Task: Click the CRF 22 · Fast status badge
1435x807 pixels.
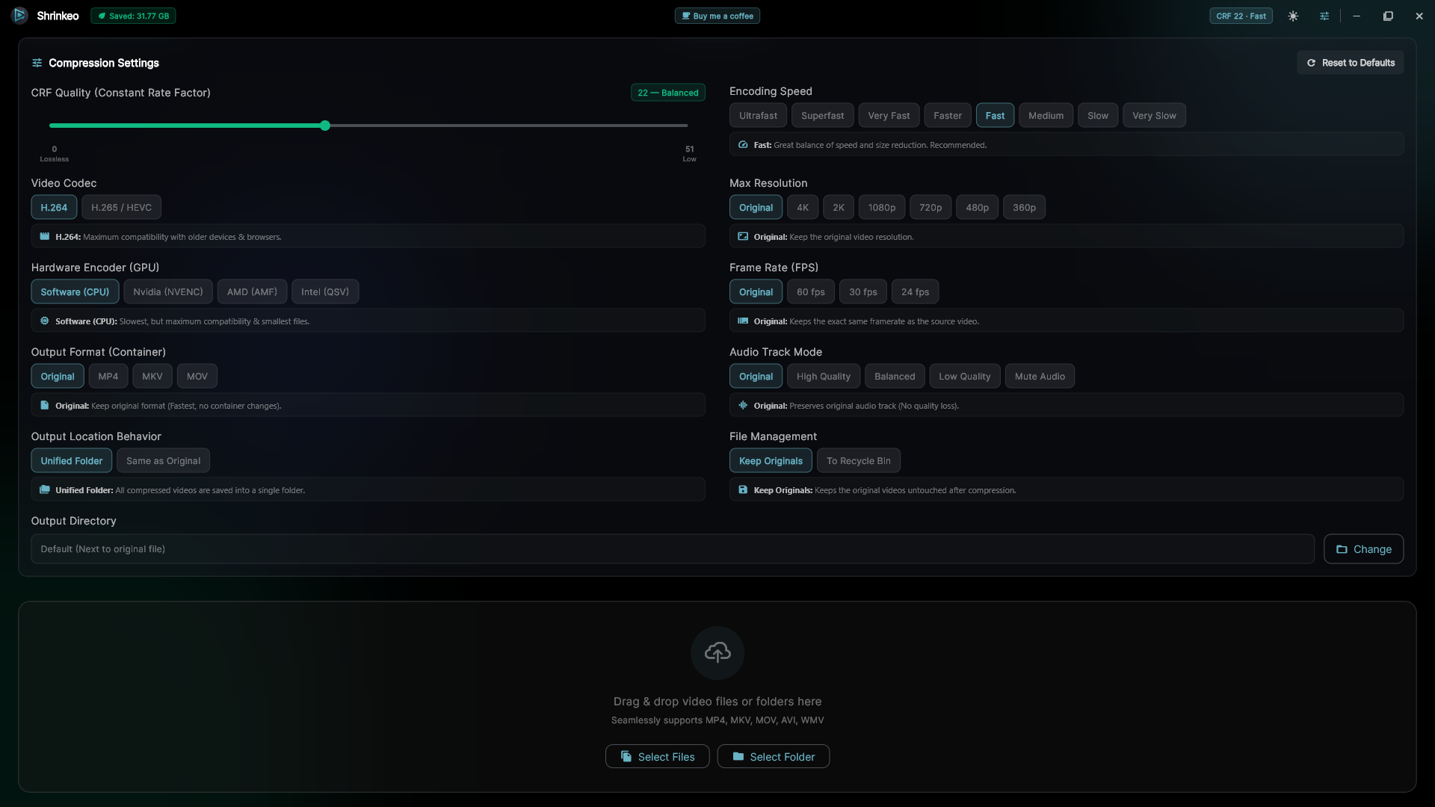Action: pos(1241,16)
